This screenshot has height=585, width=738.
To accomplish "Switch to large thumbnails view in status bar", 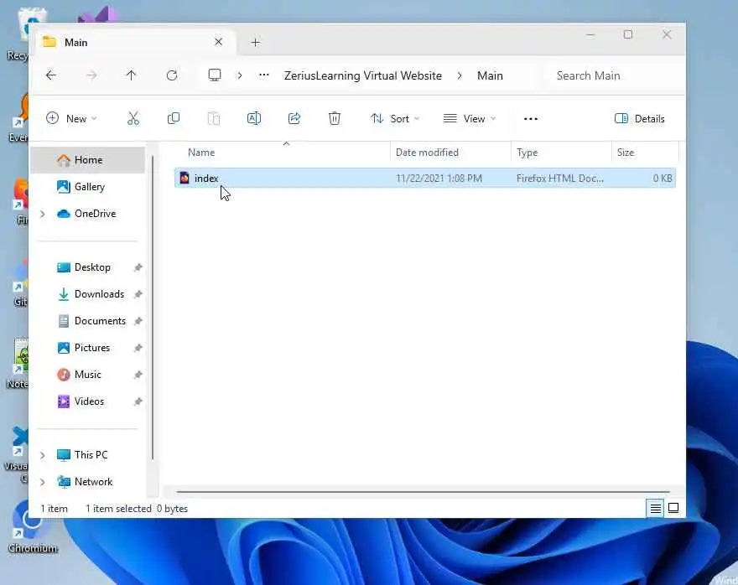I will [673, 509].
